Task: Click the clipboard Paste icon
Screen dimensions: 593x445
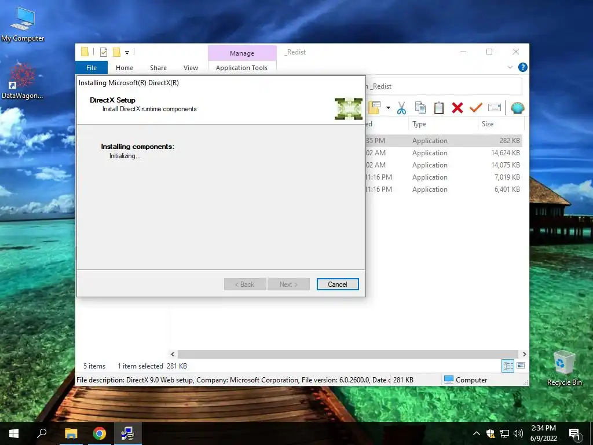Action: coord(439,108)
